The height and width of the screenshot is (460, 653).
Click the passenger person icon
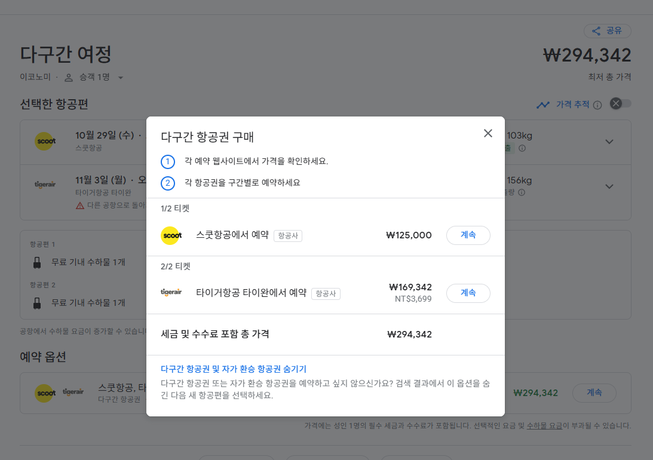pos(69,78)
